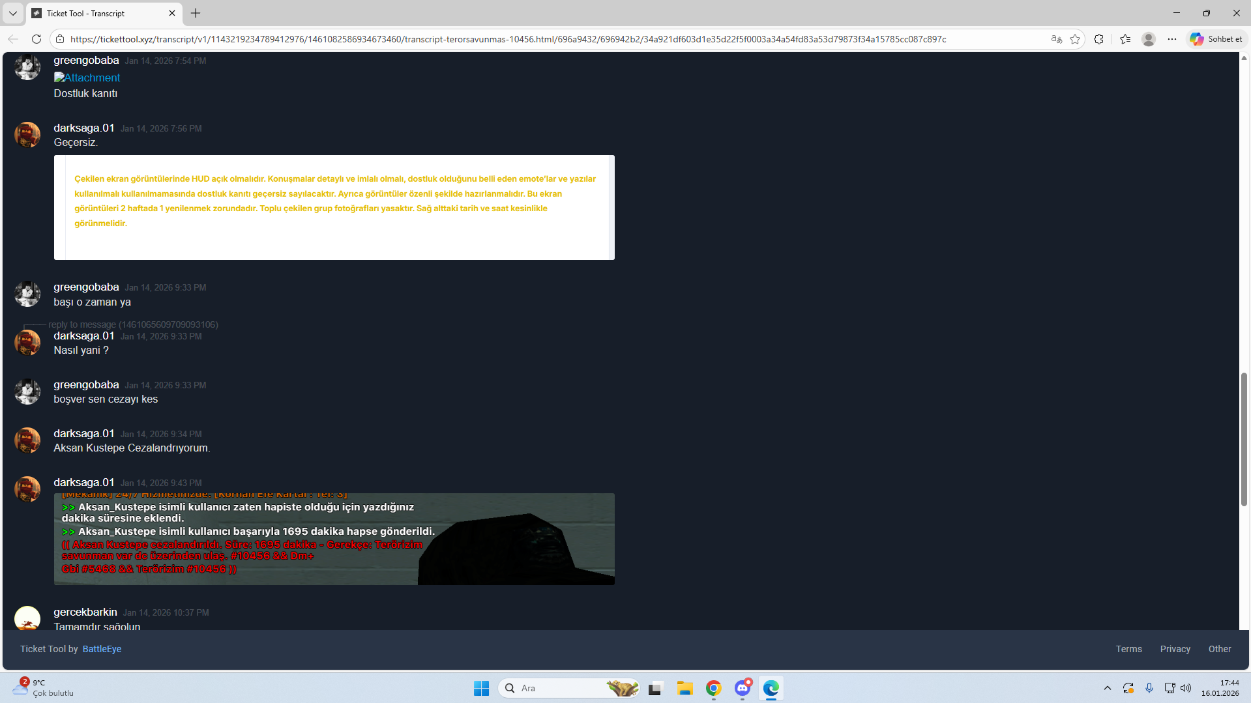Open the Terms link
This screenshot has height=703, width=1251.
(1129, 649)
